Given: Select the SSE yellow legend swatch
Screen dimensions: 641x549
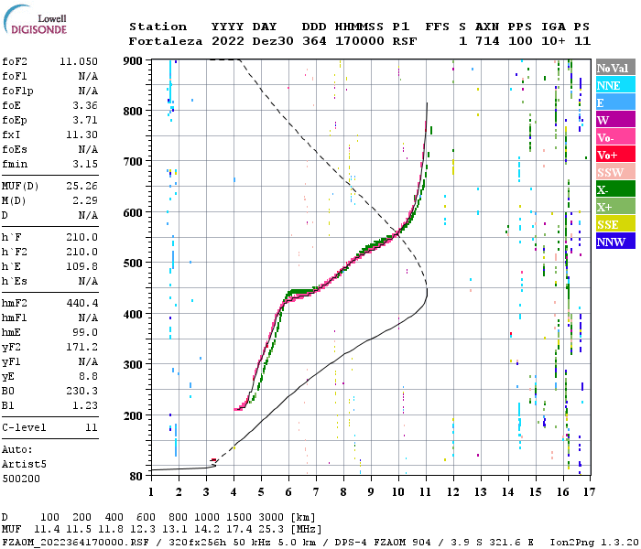Looking at the screenshot, I should click(615, 223).
